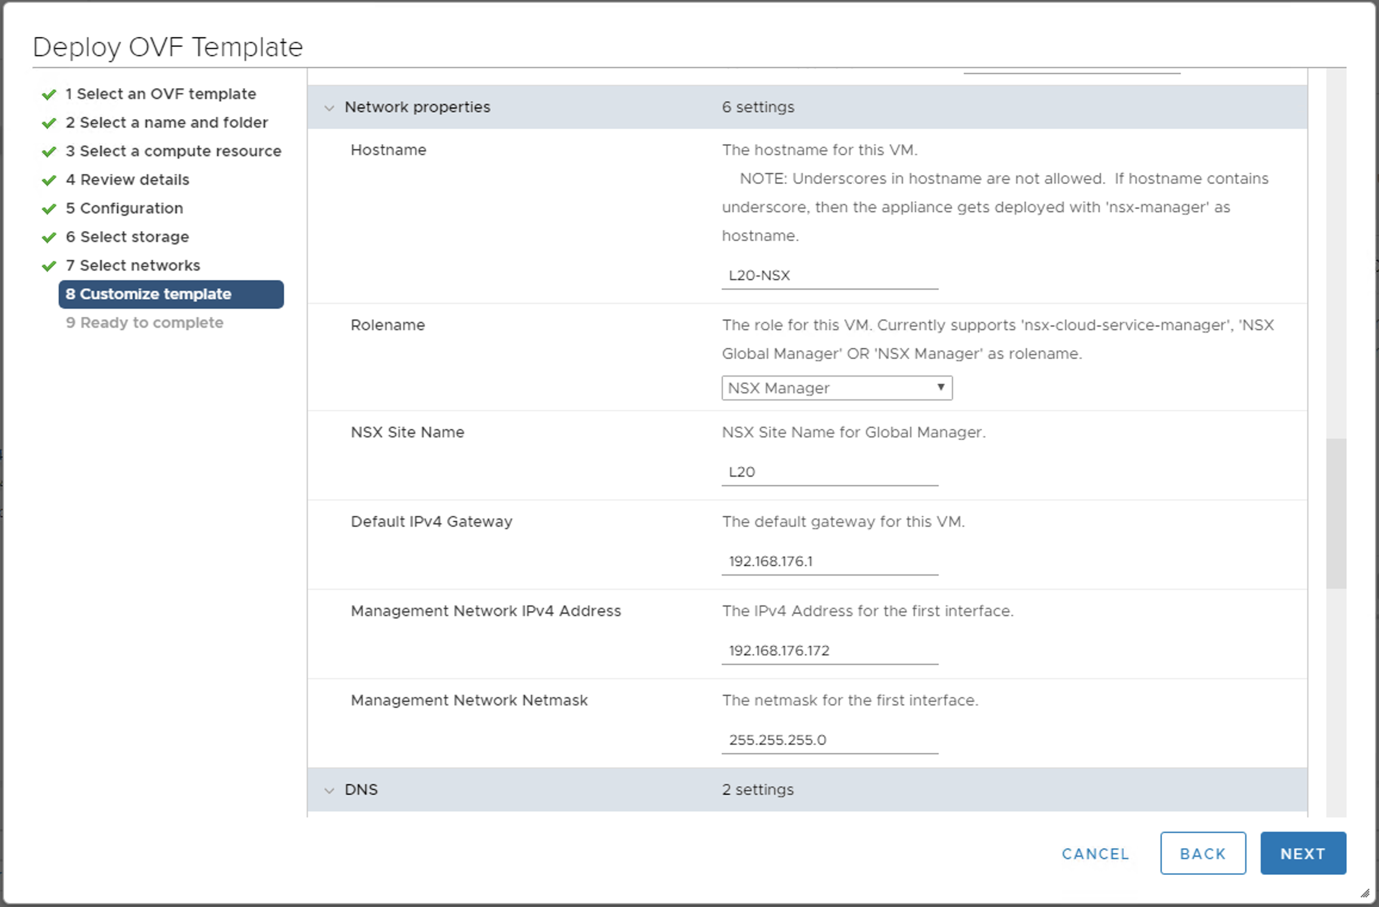Screen dimensions: 1379x907
Task: Click the vertical scrollbar thumb
Action: [x=1336, y=514]
